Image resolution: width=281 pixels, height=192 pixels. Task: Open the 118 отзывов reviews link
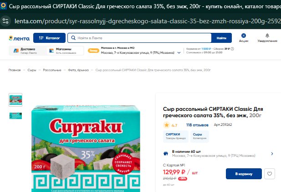click(197, 125)
